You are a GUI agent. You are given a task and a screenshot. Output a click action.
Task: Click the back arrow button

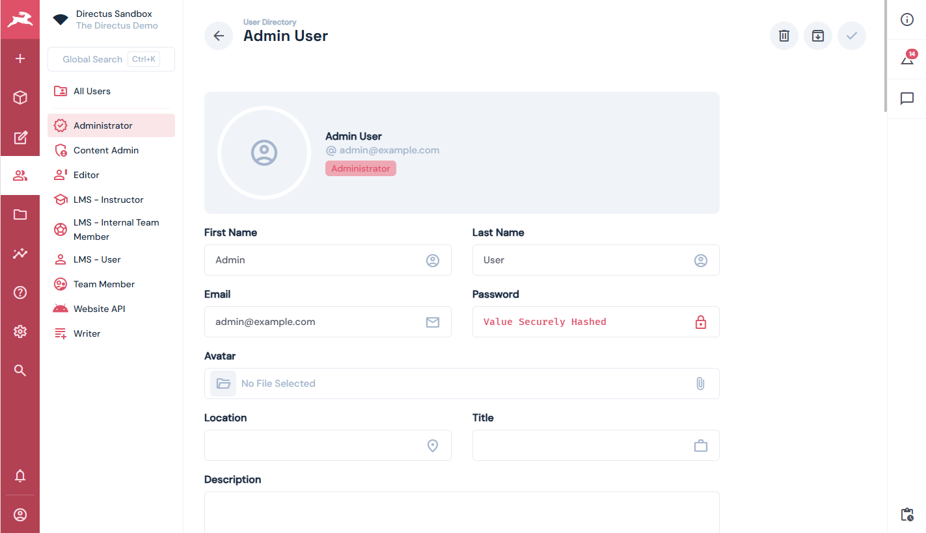219,36
